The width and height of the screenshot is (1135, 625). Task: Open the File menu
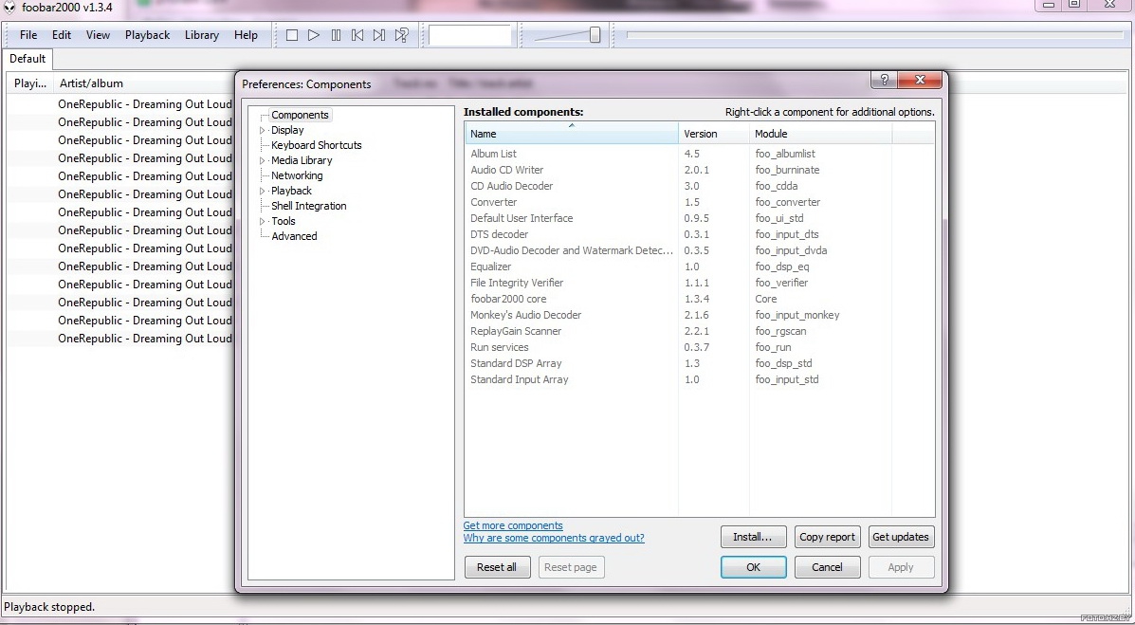point(28,35)
